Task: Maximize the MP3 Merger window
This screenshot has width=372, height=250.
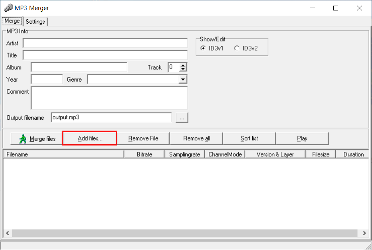Action: point(336,8)
